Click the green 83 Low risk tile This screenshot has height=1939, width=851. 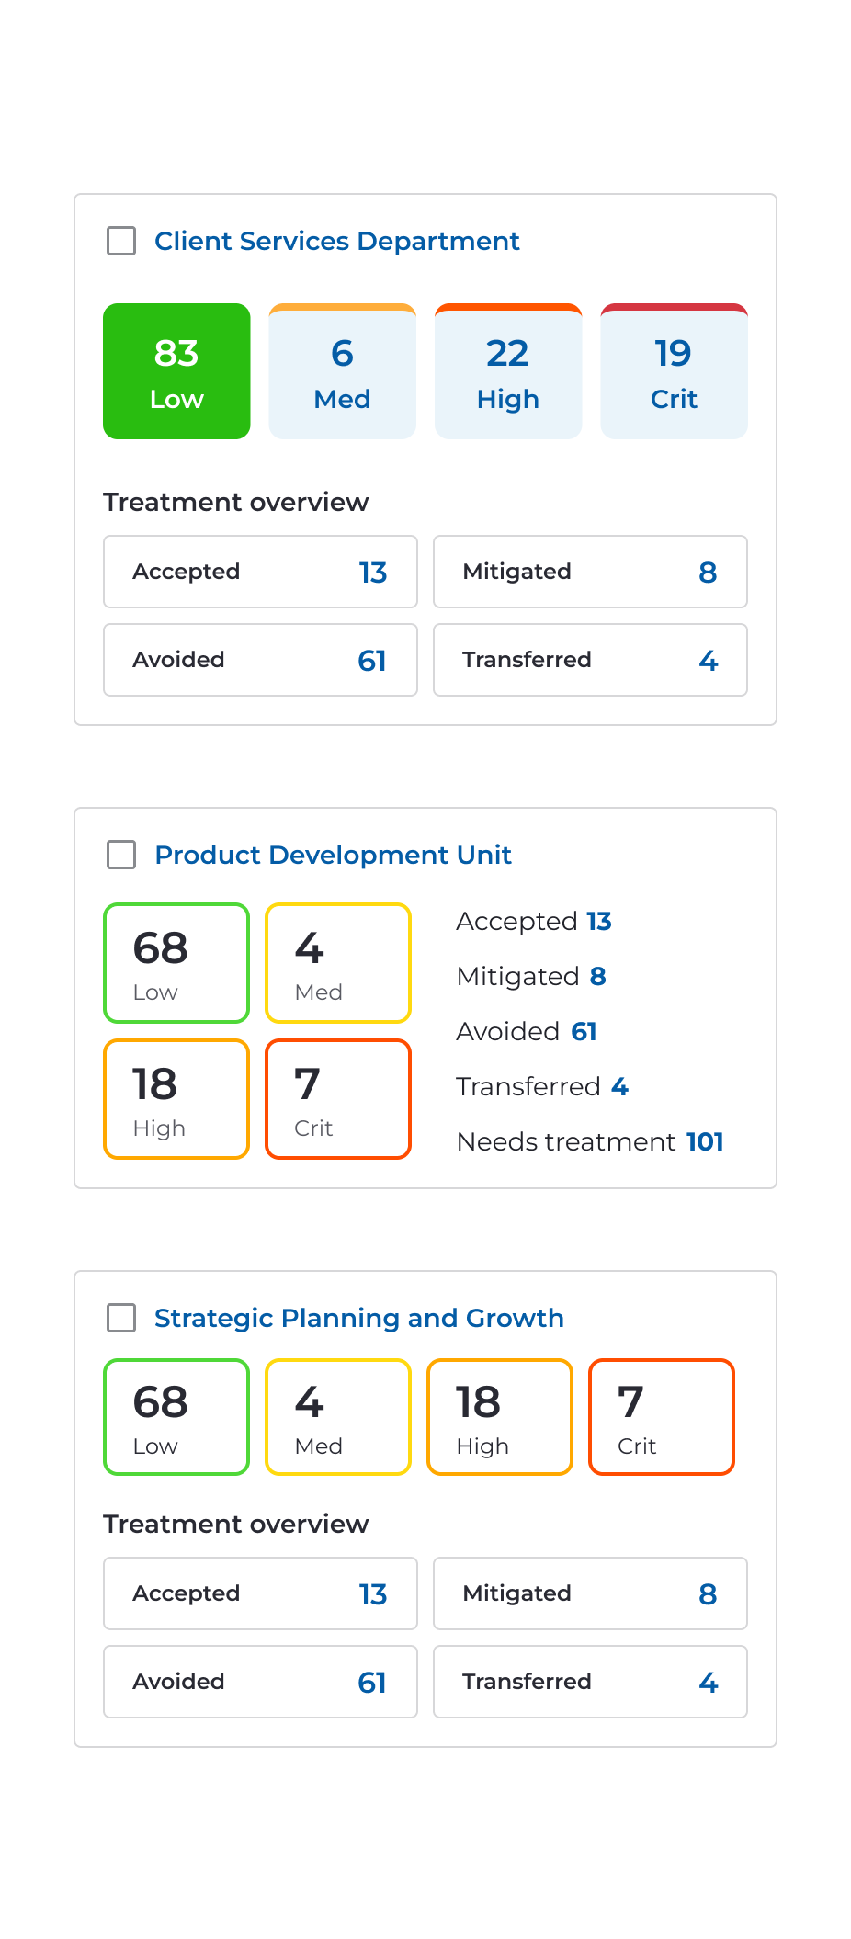[x=176, y=371]
